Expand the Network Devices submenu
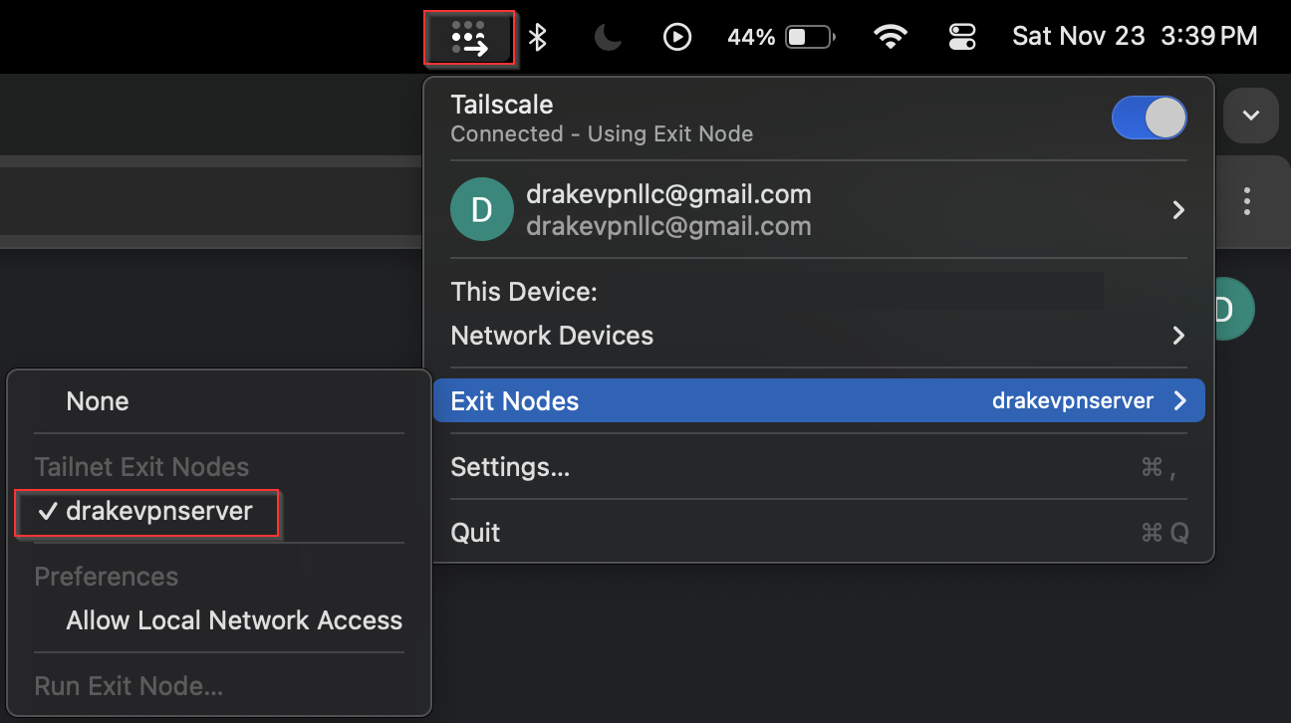This screenshot has height=723, width=1291. pos(819,336)
